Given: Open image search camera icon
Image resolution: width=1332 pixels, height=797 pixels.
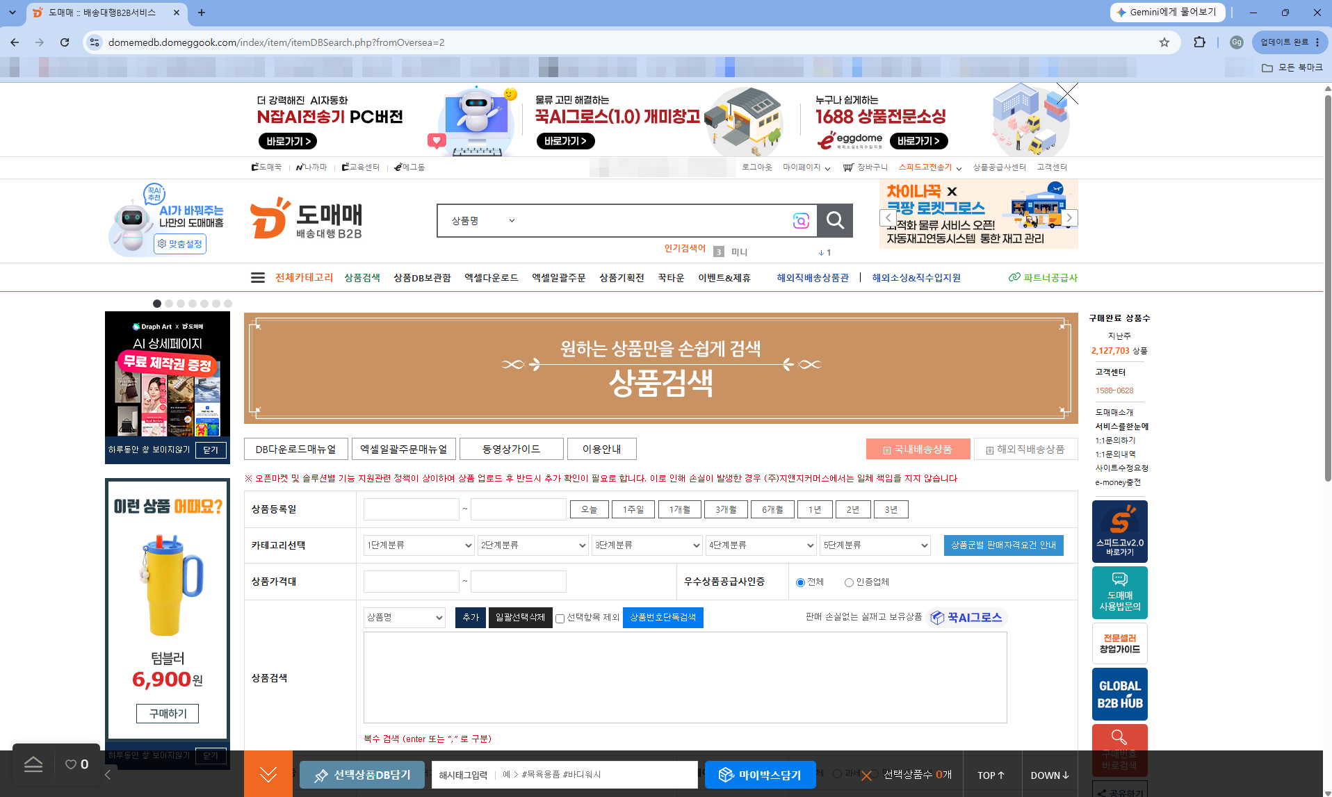Looking at the screenshot, I should pos(801,220).
